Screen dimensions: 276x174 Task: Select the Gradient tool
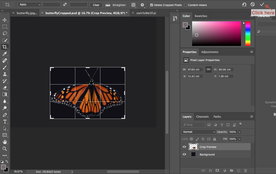5,94
